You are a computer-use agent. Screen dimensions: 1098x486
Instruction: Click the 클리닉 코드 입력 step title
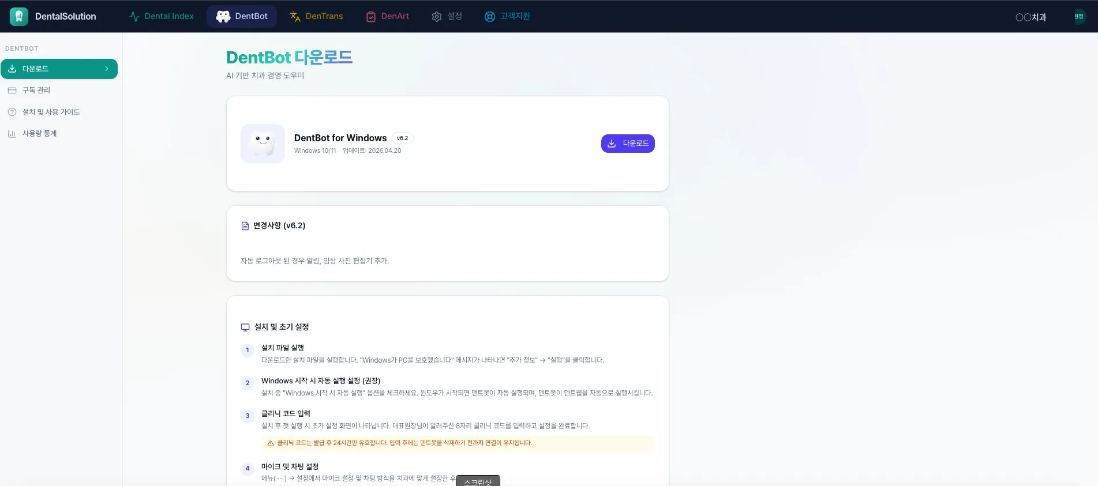pyautogui.click(x=286, y=413)
